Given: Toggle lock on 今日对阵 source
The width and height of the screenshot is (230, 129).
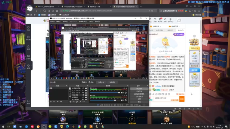Looking at the screenshot, I should coord(86,95).
